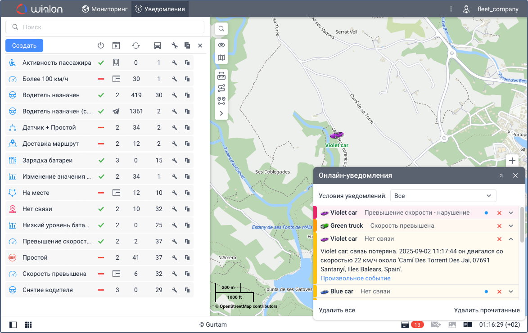Open properties wrench for 'Нет связи' notification

pos(175,209)
